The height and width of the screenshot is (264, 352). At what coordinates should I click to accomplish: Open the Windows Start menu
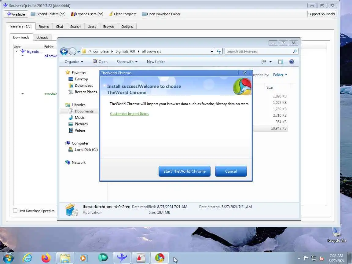tap(8, 258)
